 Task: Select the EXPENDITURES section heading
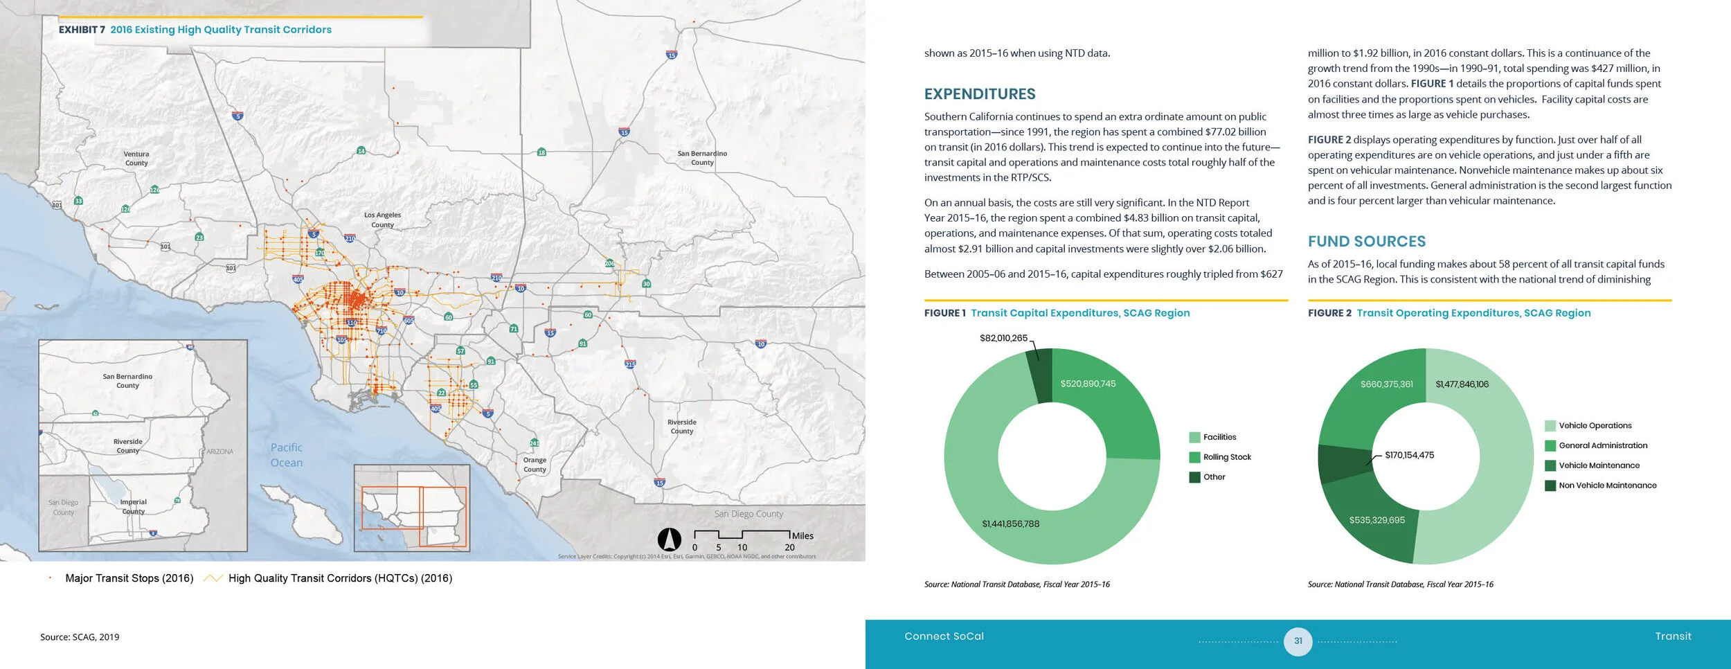pos(980,94)
